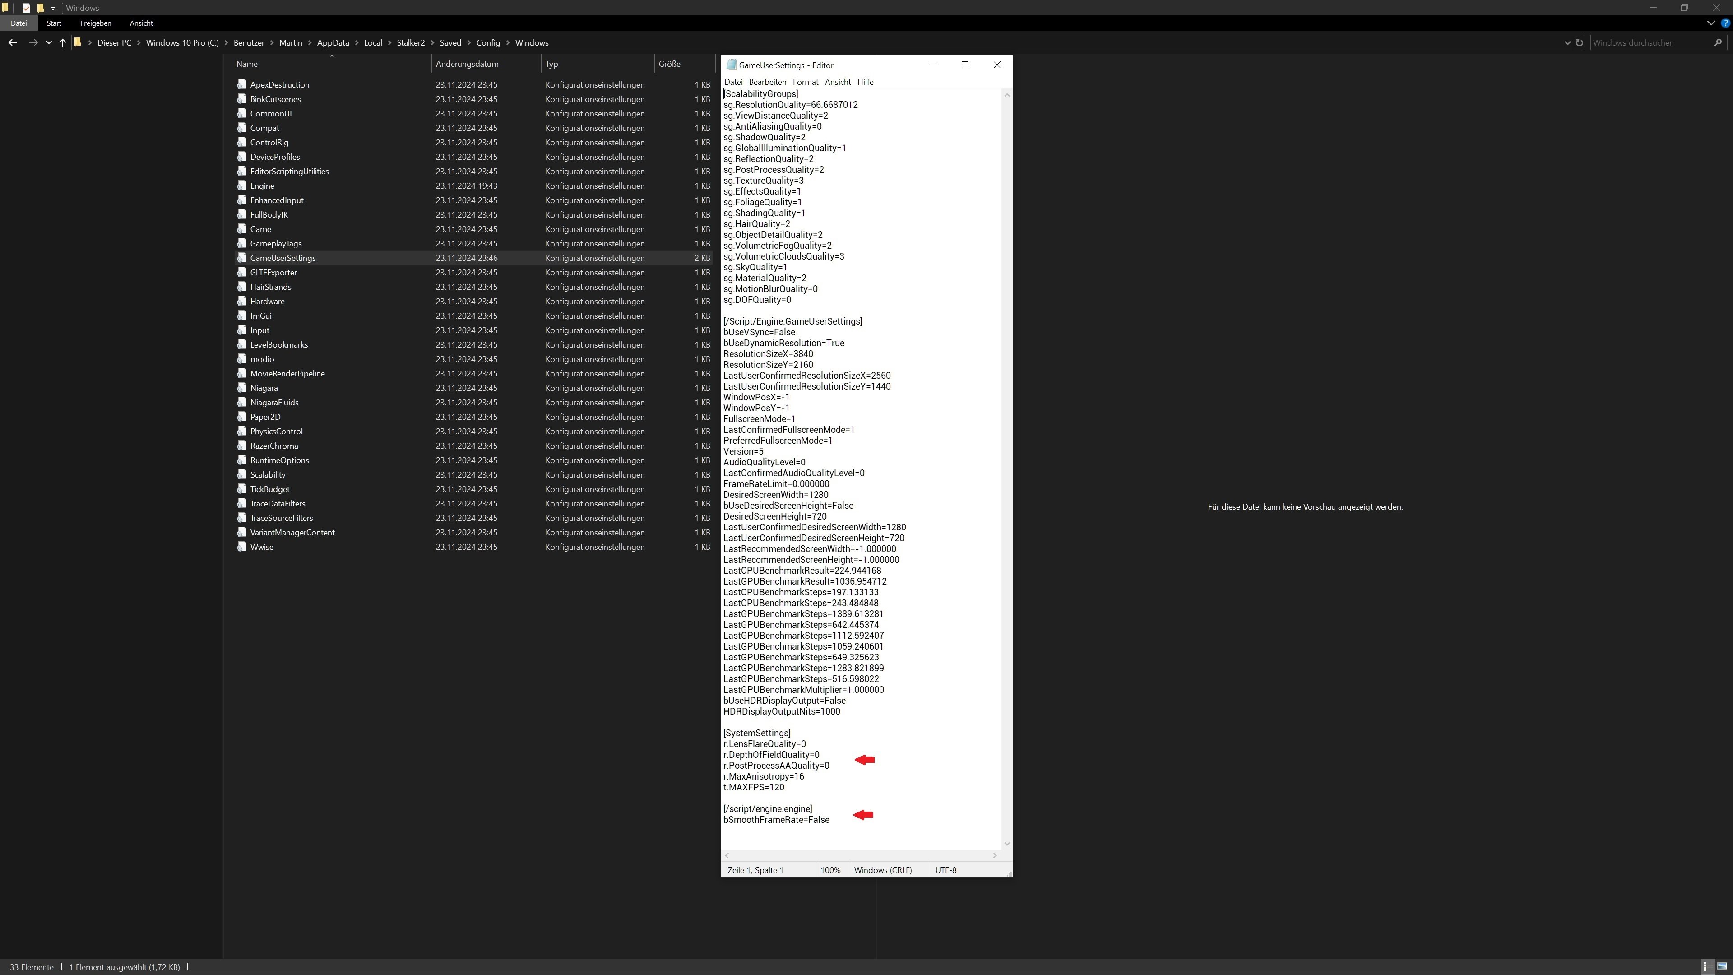
Task: Expand the chevron after 'Martin' in breadcrumb
Action: (310, 42)
